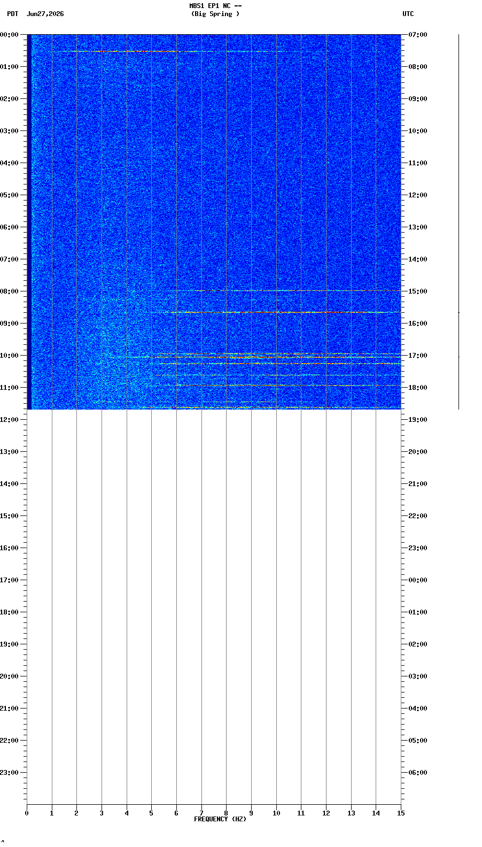
Task: Click the PDT '04:00' time tick label
Action: point(9,163)
